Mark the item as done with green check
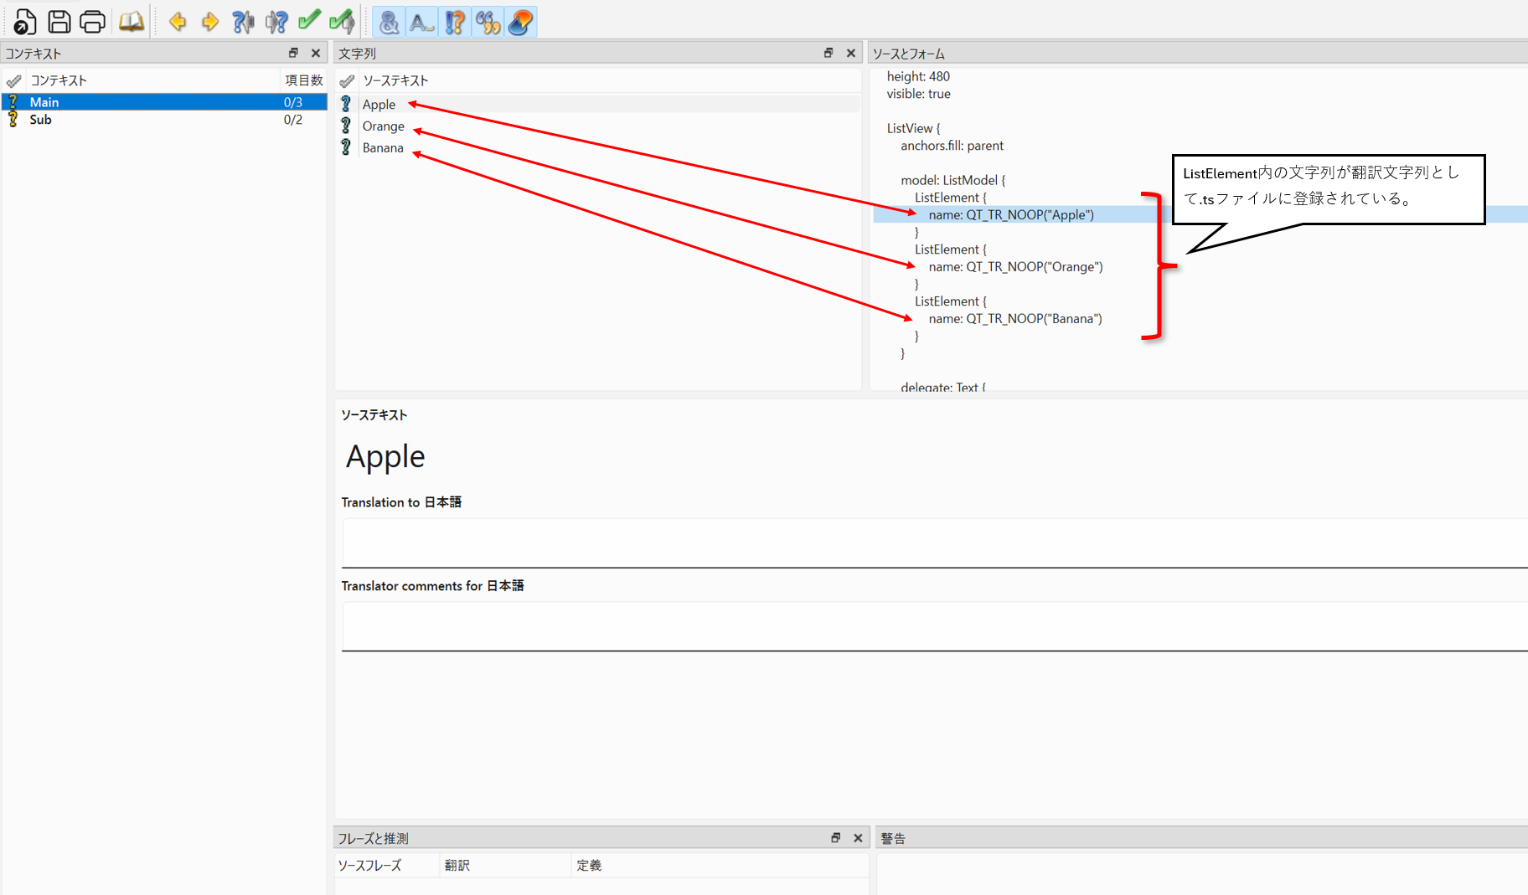Viewport: 1528px width, 895px height. 309,20
